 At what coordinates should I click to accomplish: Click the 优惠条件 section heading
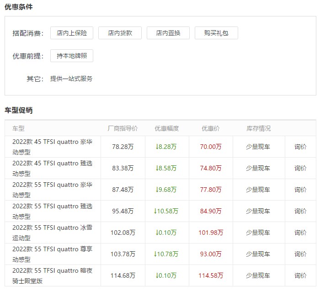point(19,7)
